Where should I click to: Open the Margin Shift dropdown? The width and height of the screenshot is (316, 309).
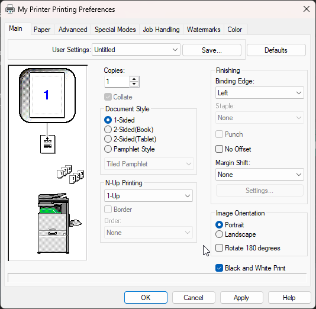tap(260, 175)
